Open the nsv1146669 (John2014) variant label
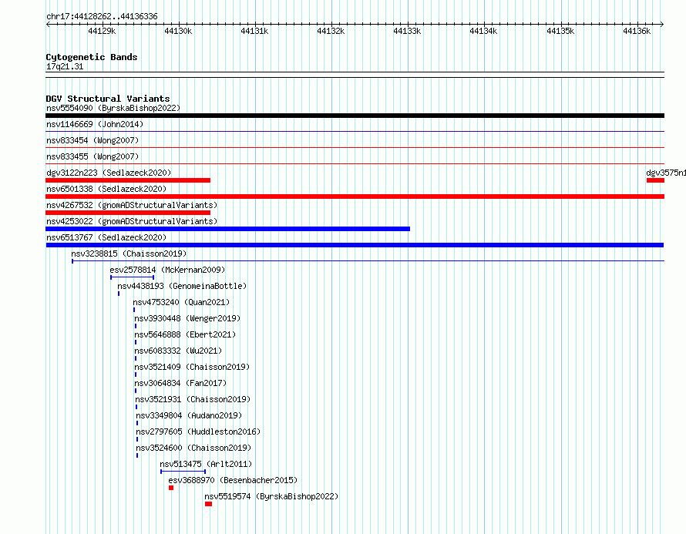Screen dimensions: 686x534 point(95,124)
